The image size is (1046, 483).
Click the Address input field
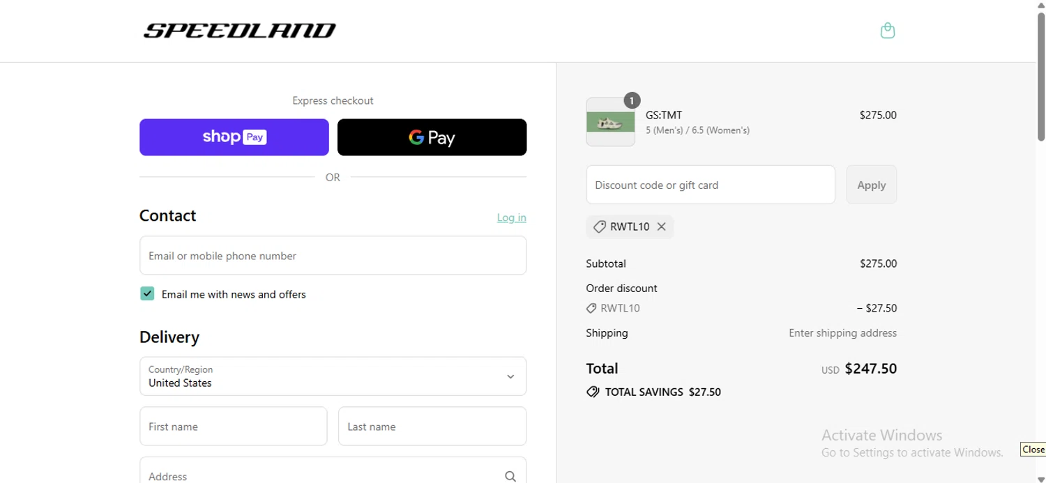[333, 471]
